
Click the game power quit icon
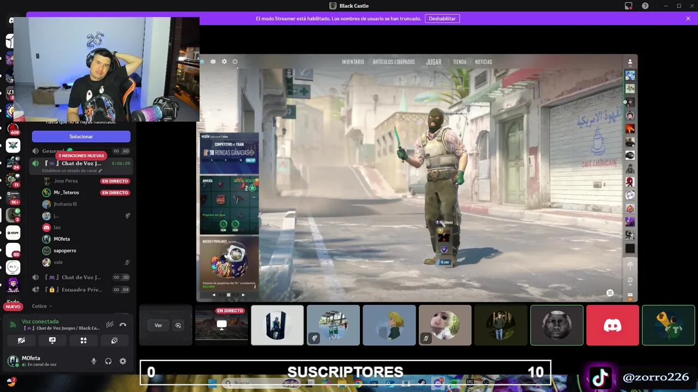pos(235,62)
